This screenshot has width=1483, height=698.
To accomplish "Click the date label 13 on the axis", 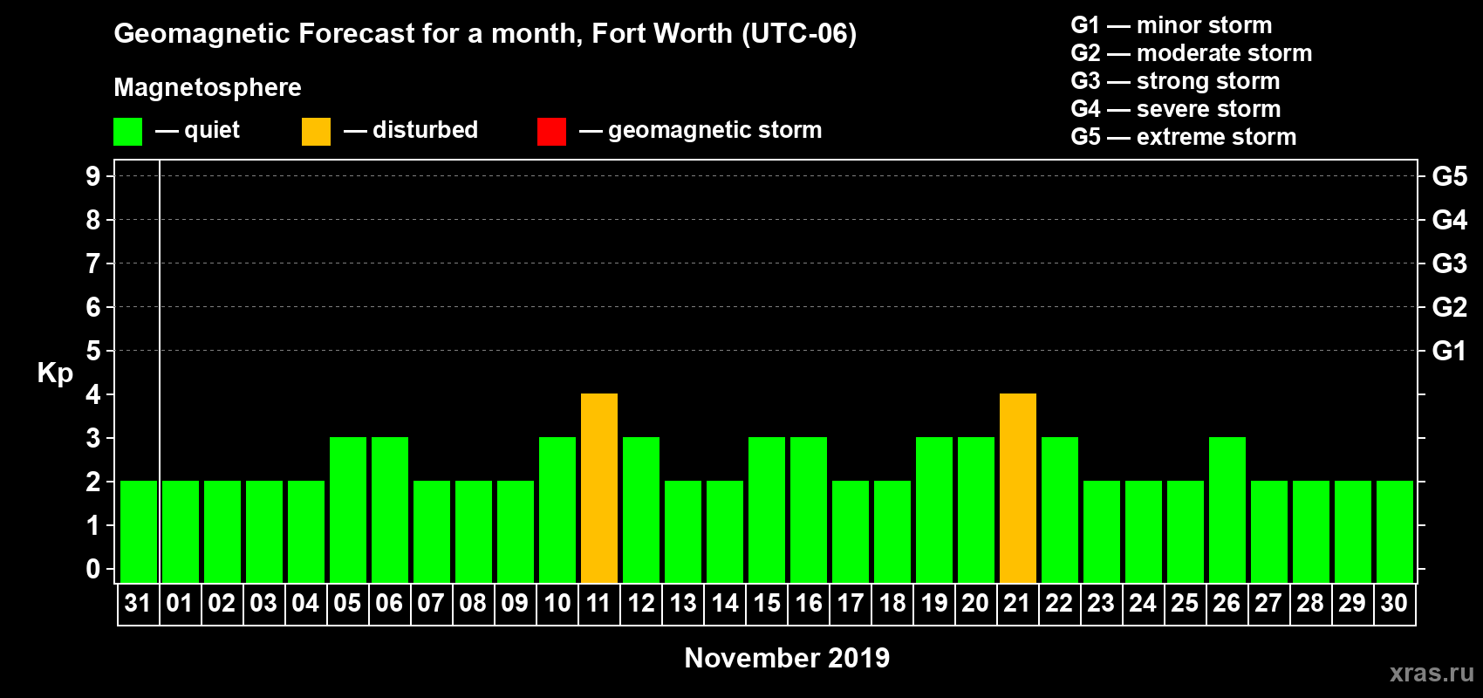I will (x=682, y=603).
